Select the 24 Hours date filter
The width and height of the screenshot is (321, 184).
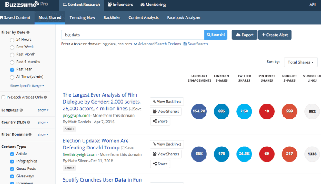point(12,40)
